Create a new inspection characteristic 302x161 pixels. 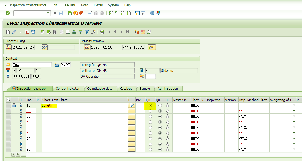tap(8, 32)
